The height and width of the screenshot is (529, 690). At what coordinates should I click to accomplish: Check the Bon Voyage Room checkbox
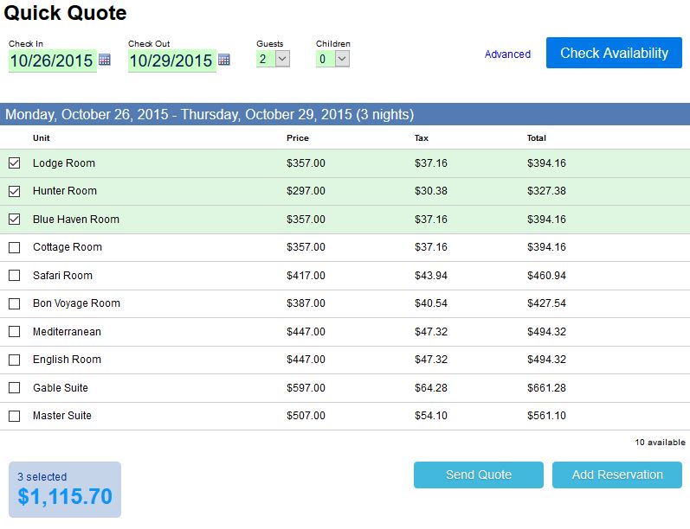14,303
